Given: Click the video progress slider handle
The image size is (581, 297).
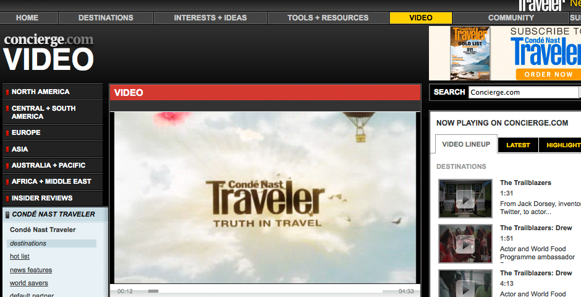Looking at the screenshot, I should 153,291.
